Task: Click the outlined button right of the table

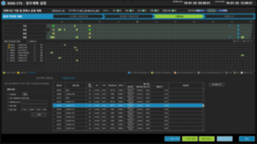Action: pyautogui.click(x=217, y=84)
